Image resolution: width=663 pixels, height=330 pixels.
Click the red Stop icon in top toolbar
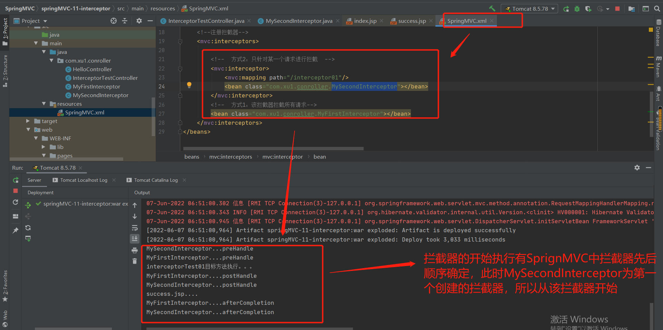coord(617,9)
